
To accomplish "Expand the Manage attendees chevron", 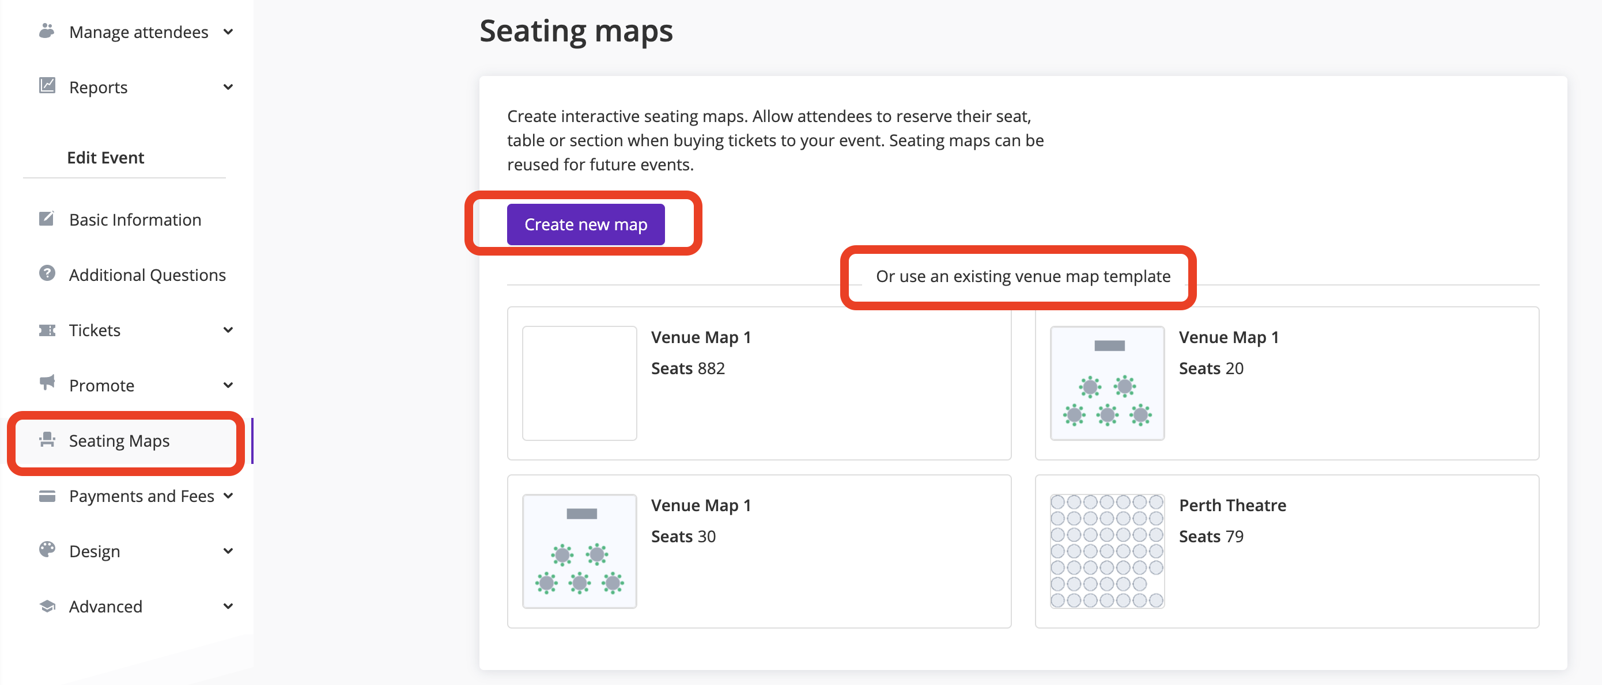I will [228, 32].
